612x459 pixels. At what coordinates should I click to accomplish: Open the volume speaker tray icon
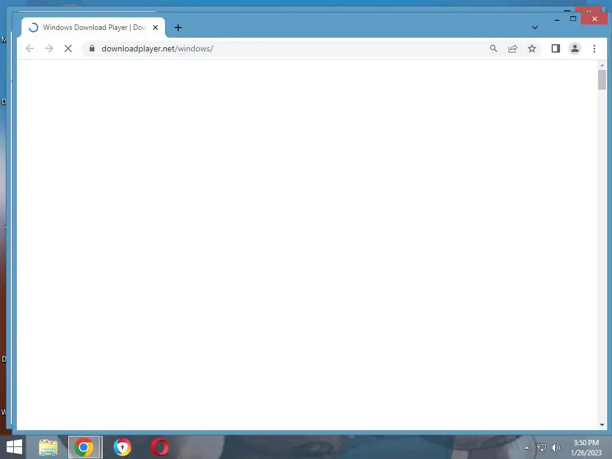pos(556,448)
